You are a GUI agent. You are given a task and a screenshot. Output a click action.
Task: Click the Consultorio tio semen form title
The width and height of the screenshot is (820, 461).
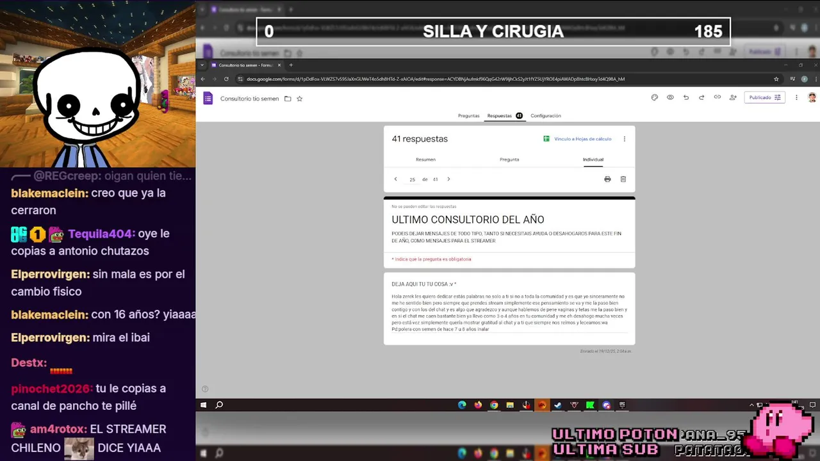point(249,99)
